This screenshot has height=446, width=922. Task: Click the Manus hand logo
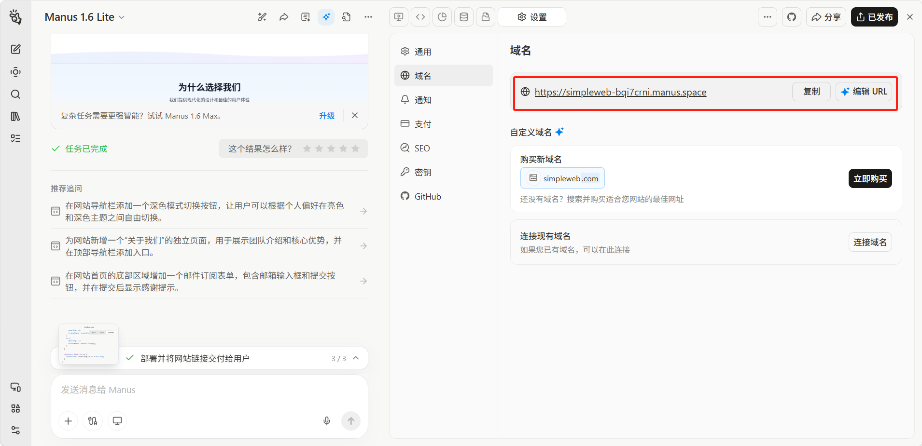pos(15,17)
